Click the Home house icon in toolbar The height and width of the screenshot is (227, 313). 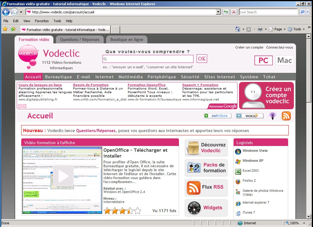click(237, 29)
